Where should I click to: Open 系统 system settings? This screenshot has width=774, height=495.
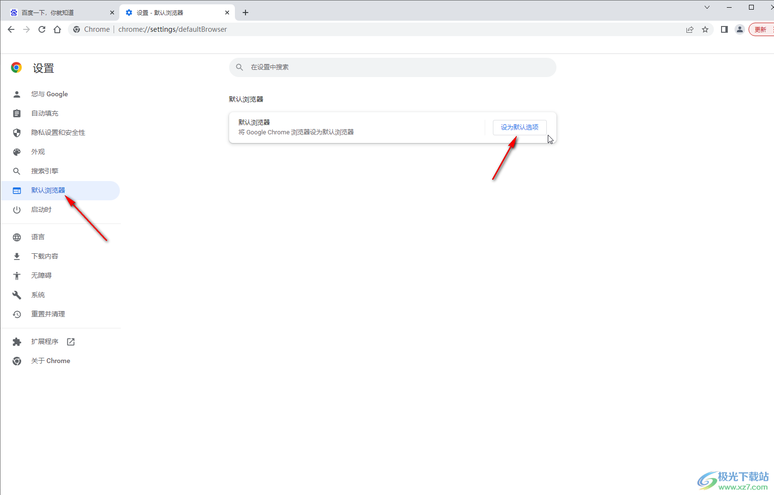[x=60, y=295]
